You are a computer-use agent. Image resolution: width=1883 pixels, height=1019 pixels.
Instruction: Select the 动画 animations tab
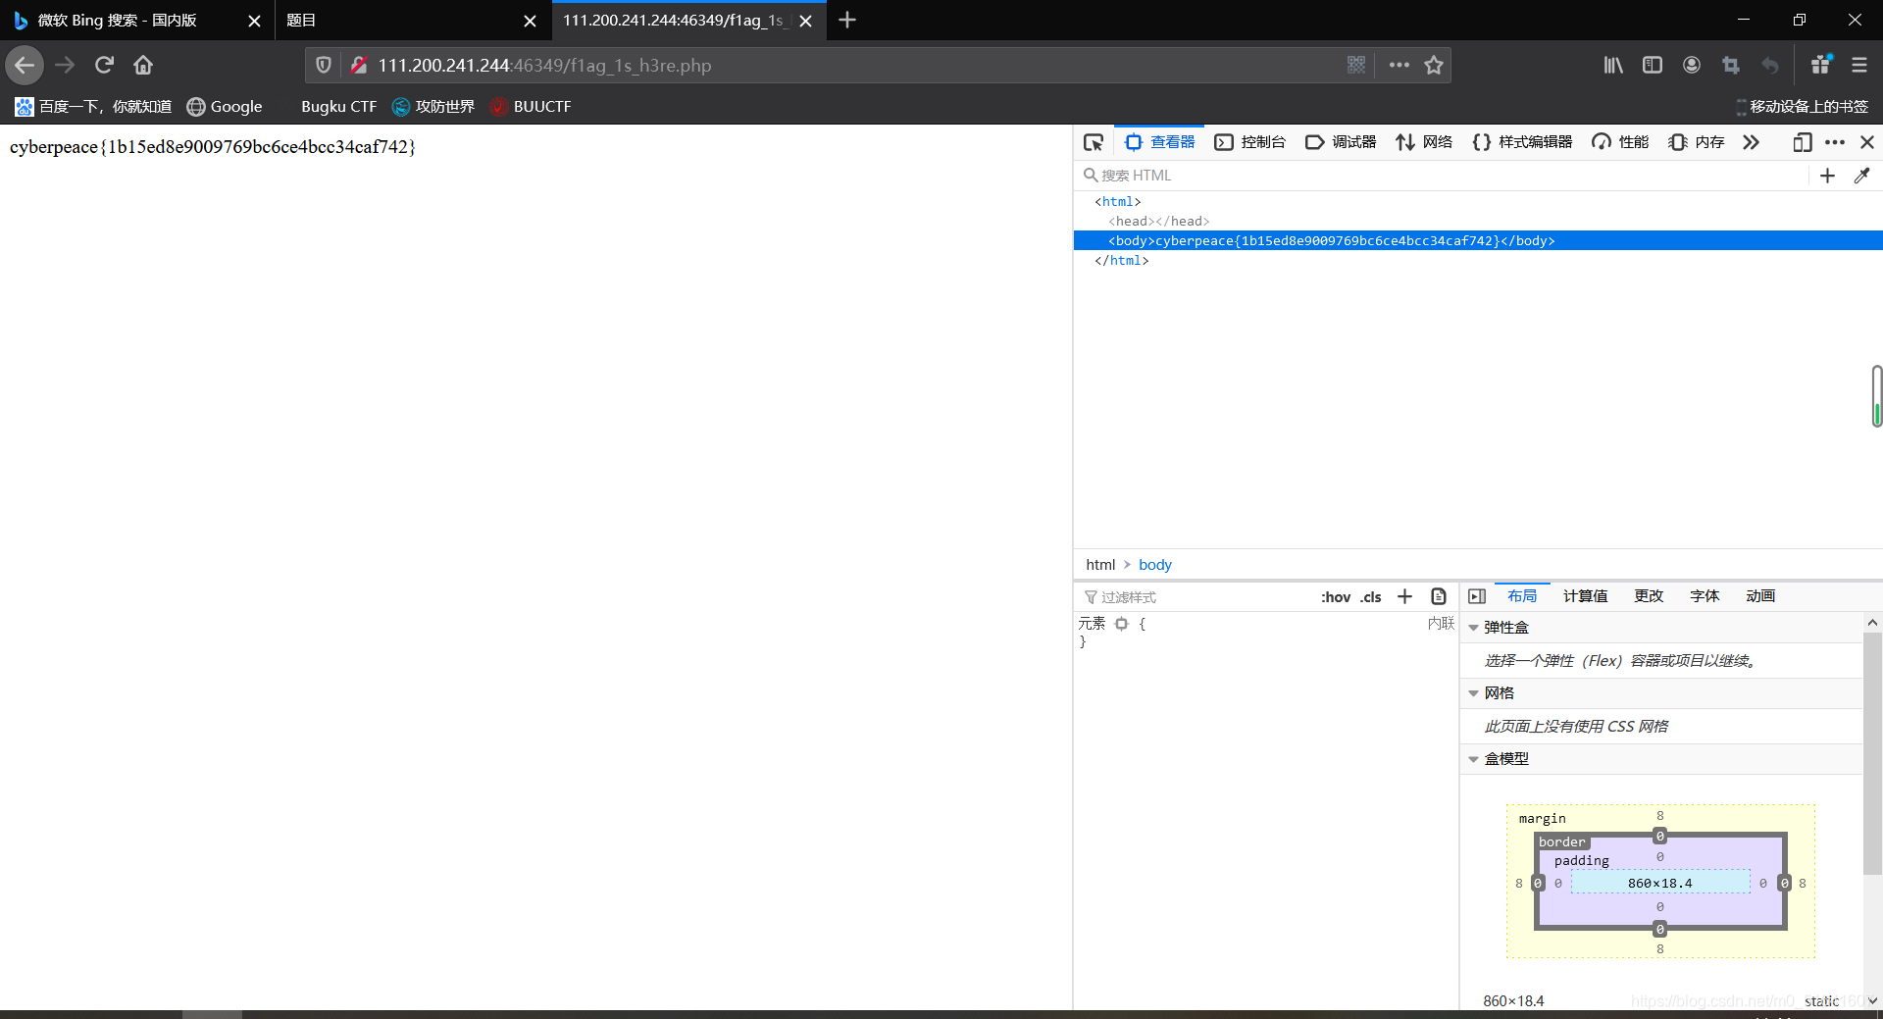[x=1760, y=596]
